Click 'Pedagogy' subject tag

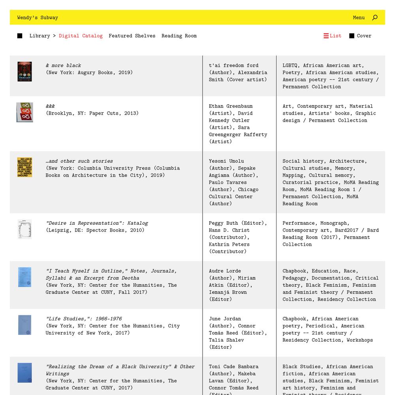pyautogui.click(x=294, y=278)
